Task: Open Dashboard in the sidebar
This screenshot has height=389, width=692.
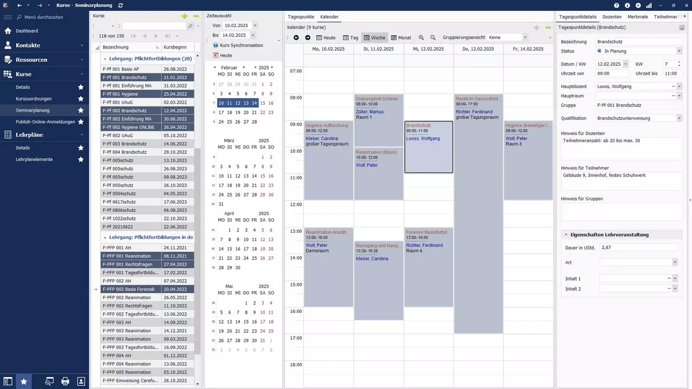Action: pos(26,31)
